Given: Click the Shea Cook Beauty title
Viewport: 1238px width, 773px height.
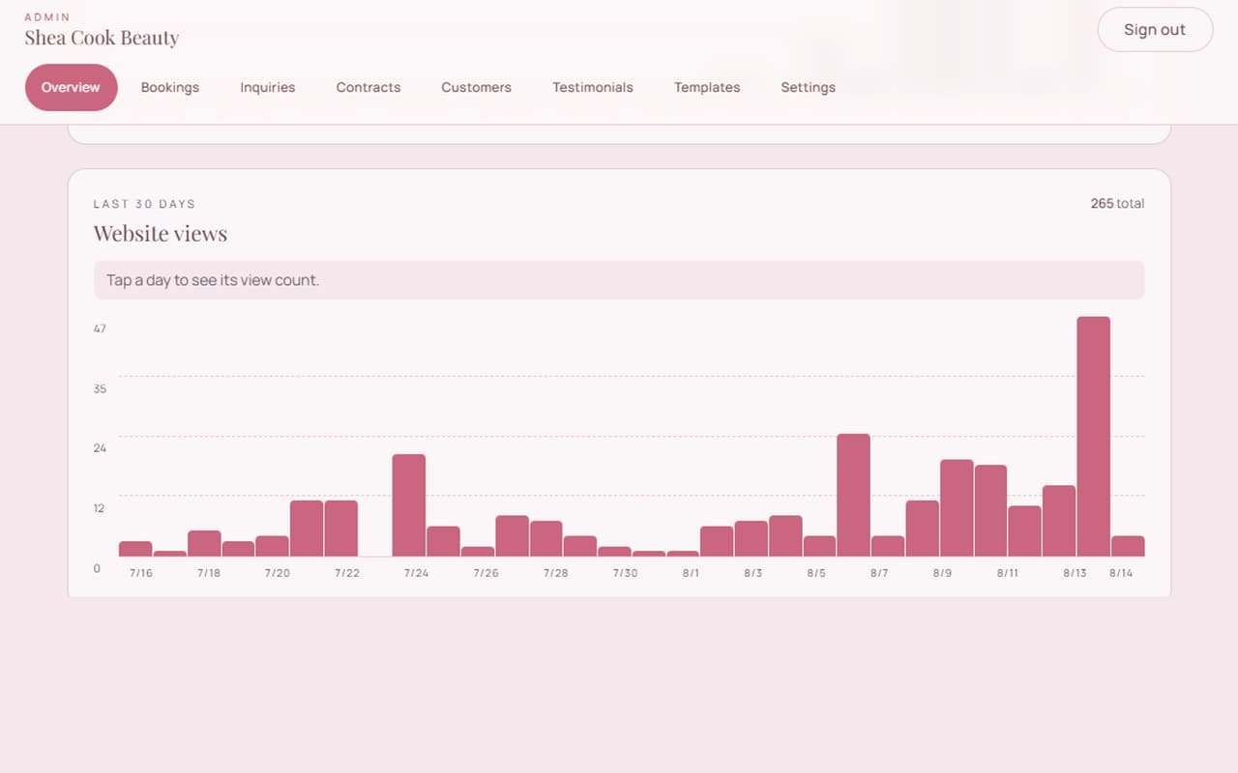Looking at the screenshot, I should [x=102, y=38].
